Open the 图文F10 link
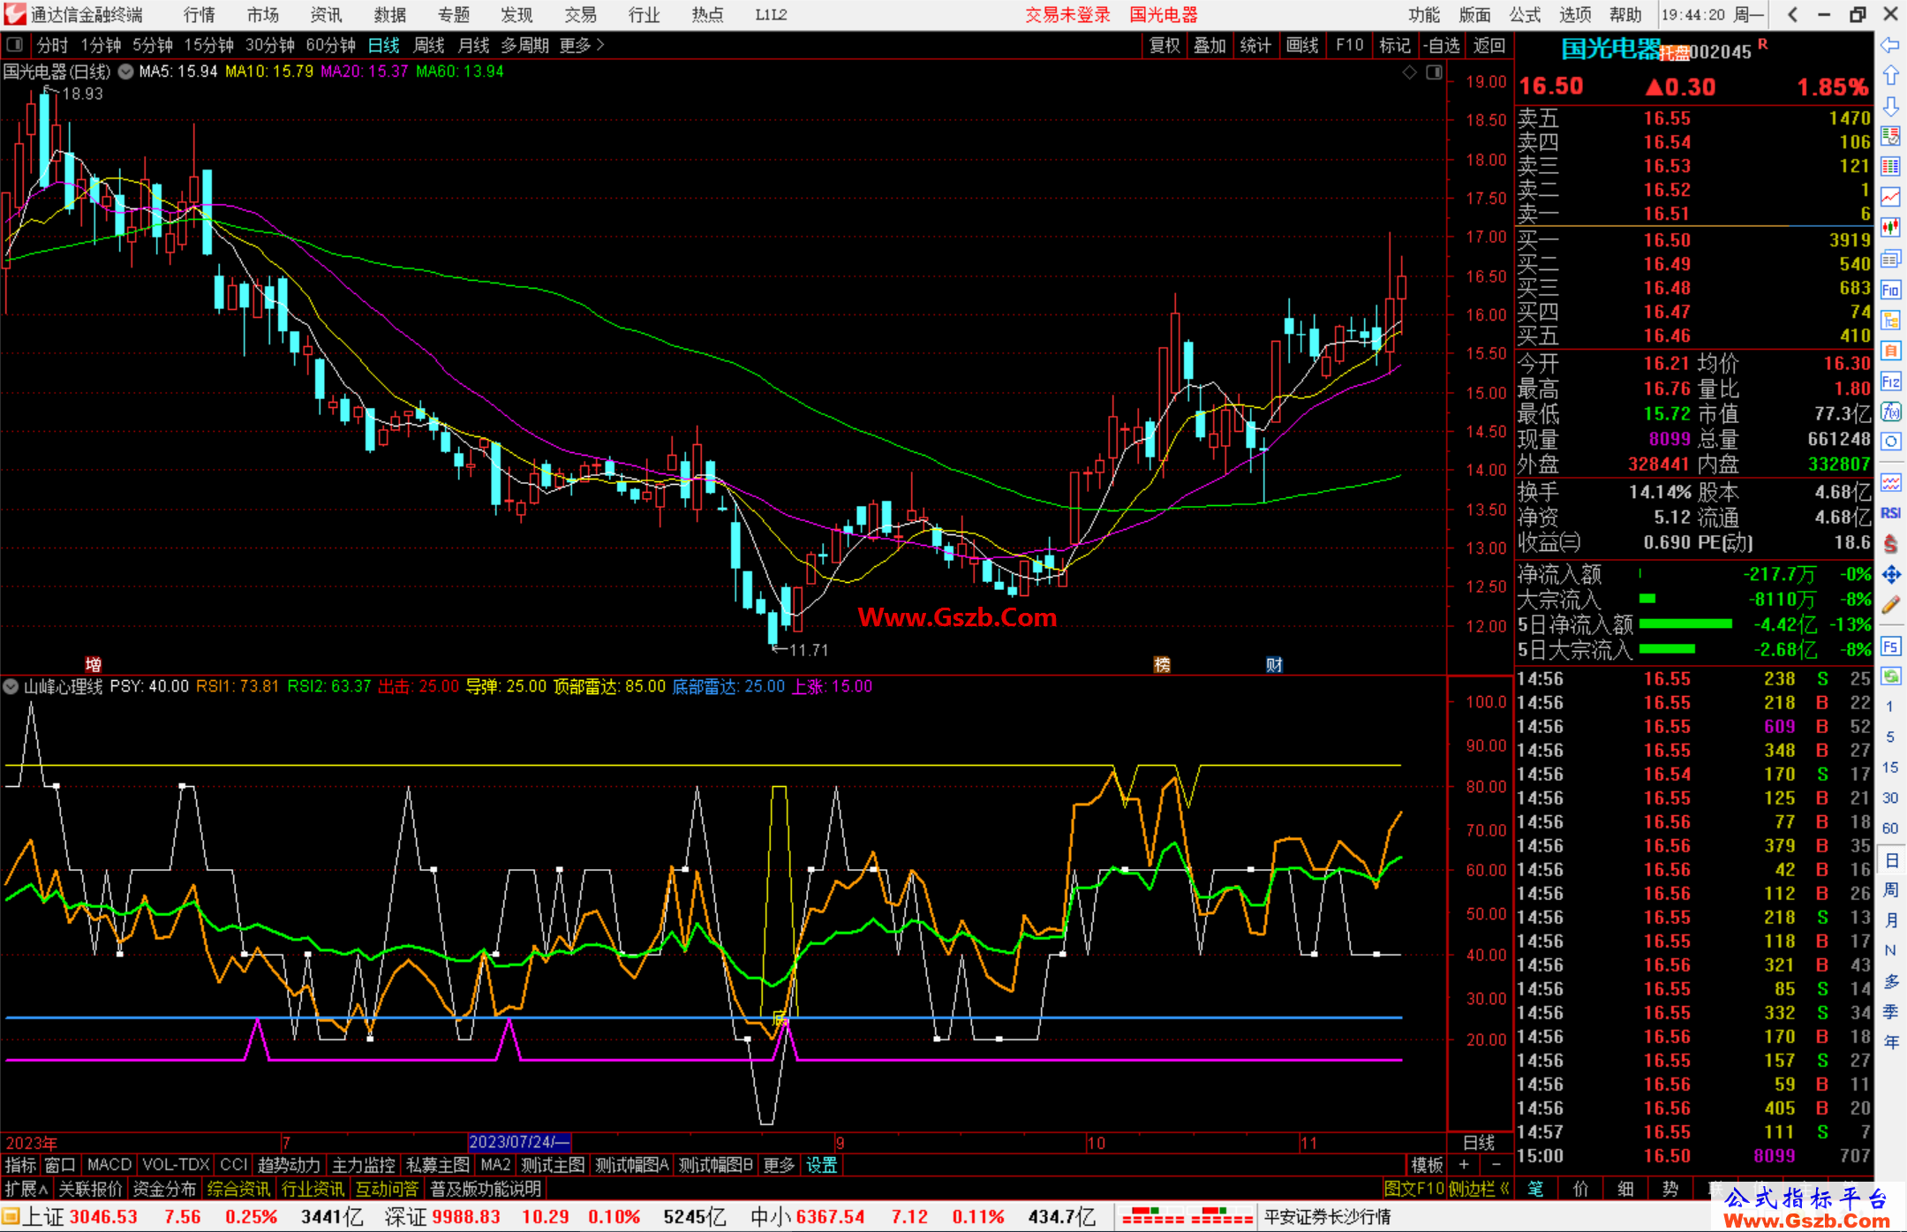 pos(1413,1189)
